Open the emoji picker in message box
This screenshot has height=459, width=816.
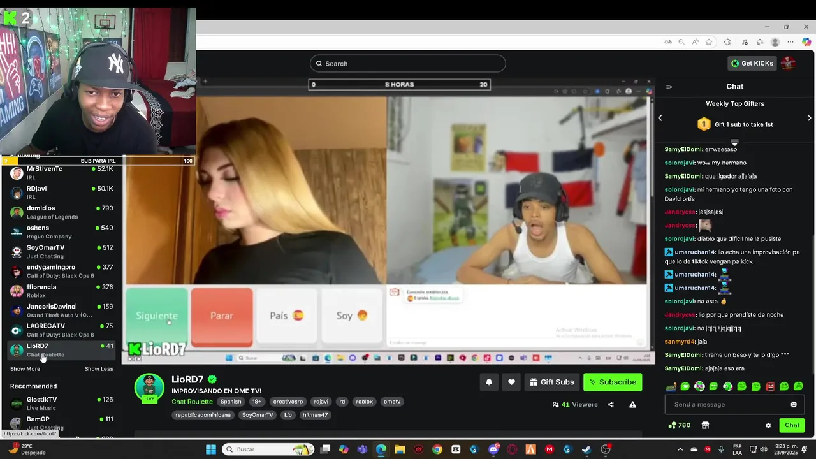(794, 404)
